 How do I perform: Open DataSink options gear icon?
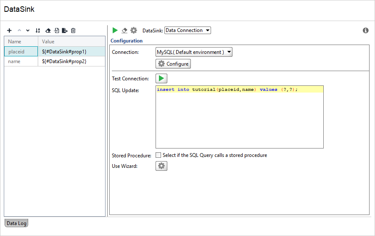pyautogui.click(x=134, y=30)
